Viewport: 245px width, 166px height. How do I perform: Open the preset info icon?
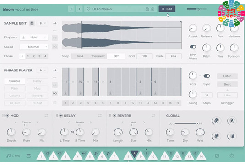(152, 9)
